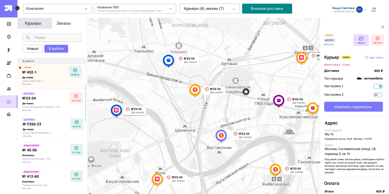Collapse the Курьеры (4), заказы (7) dropdown
Viewport: 389px width, 194px height.
pos(209,8)
